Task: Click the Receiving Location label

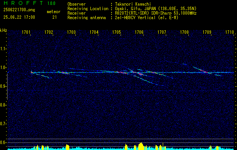Action: [88, 9]
